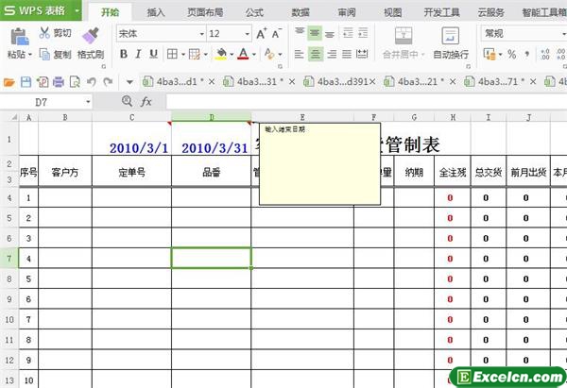Align text left horizontally
567x388 pixels.
299,54
